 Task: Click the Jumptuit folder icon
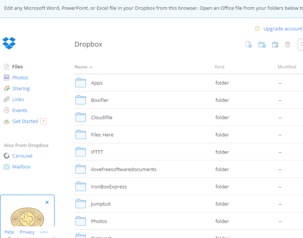point(80,204)
